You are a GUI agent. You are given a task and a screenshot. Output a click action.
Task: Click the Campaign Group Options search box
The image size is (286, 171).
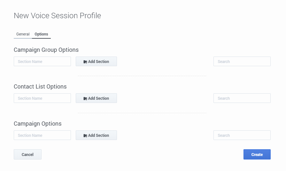(242, 61)
